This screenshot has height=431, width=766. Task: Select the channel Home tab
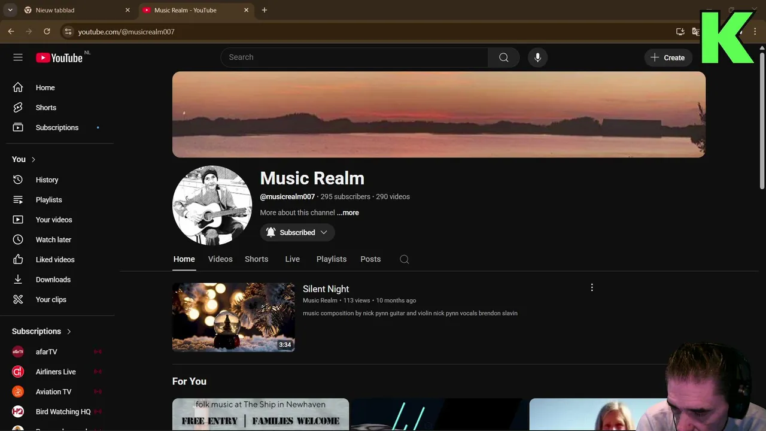184,259
